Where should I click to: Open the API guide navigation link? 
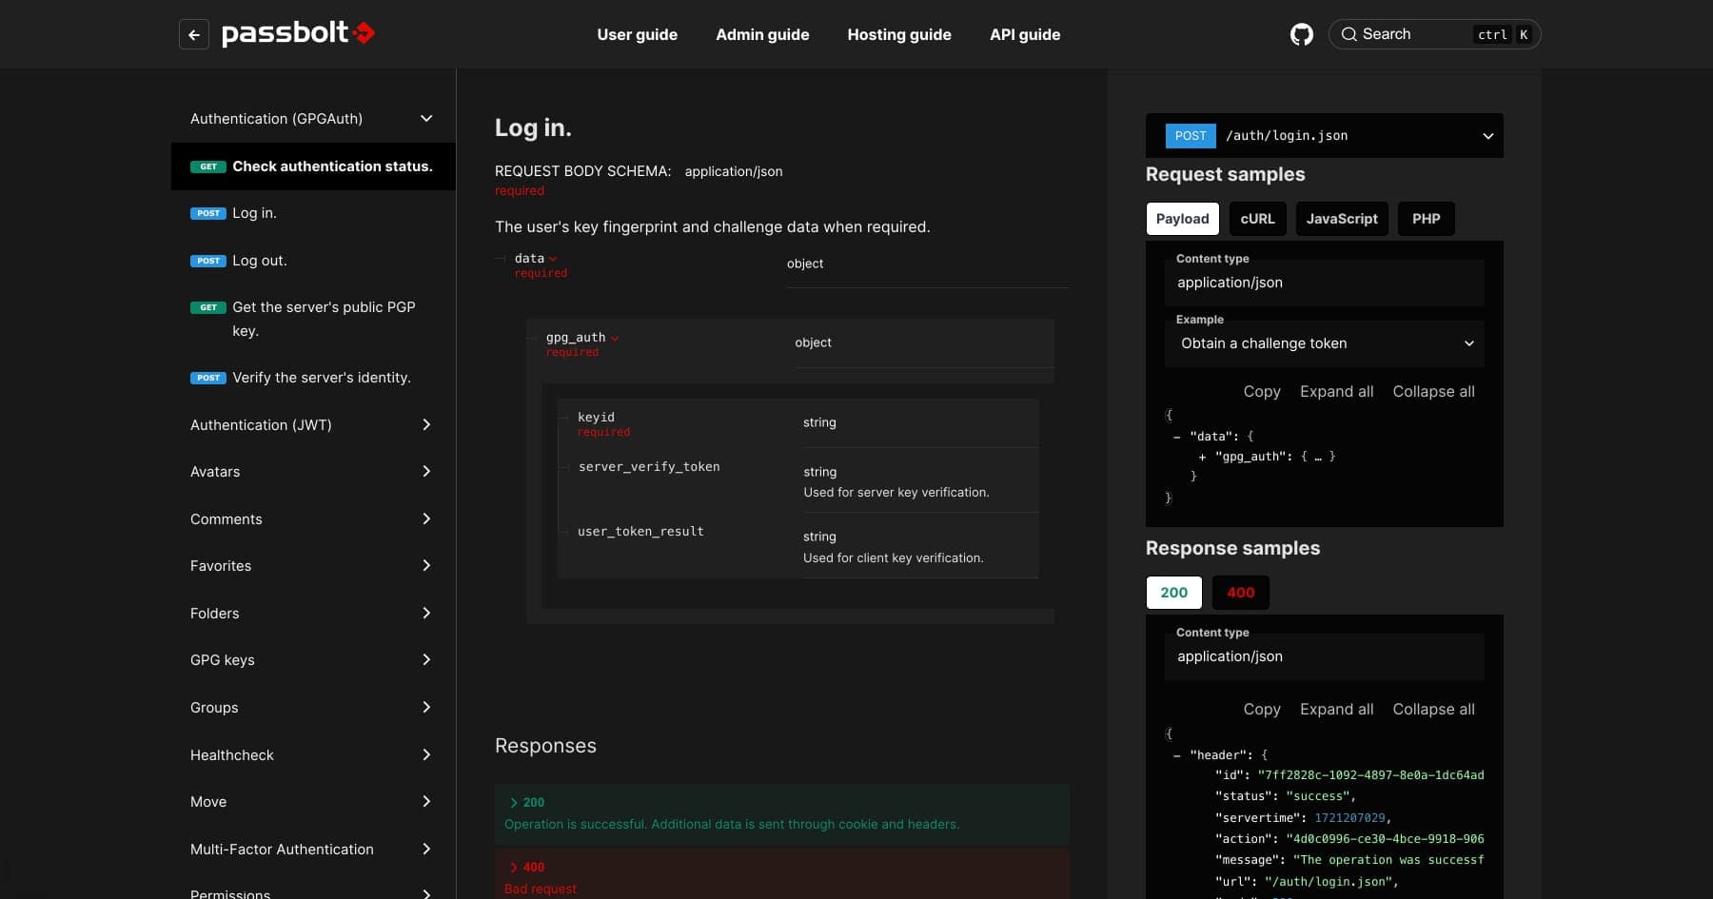(1024, 35)
